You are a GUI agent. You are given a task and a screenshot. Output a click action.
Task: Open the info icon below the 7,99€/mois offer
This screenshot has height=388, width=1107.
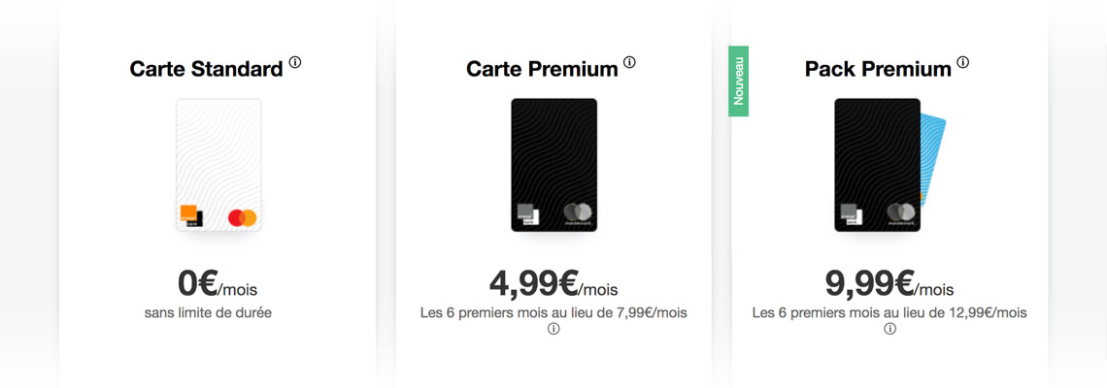tap(553, 330)
